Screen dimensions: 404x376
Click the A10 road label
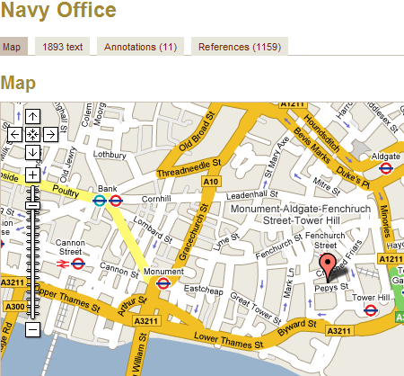[211, 182]
